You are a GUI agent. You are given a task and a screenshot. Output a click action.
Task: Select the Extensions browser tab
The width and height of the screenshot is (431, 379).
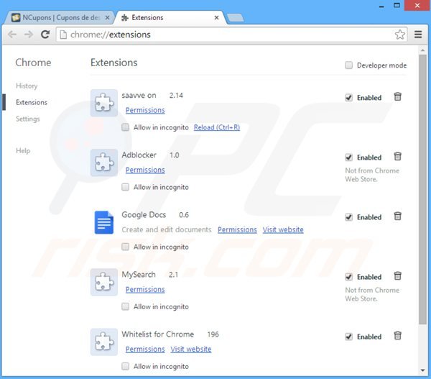point(170,17)
